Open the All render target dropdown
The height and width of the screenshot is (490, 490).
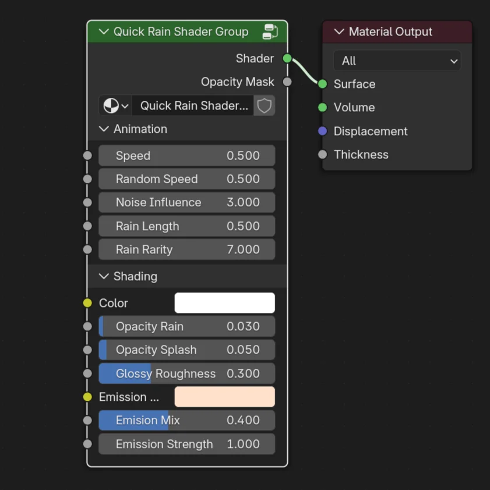click(397, 61)
